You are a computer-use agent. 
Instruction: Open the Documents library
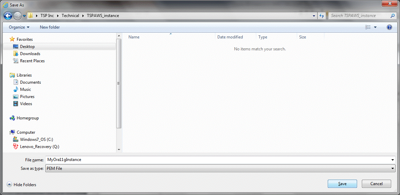30,82
